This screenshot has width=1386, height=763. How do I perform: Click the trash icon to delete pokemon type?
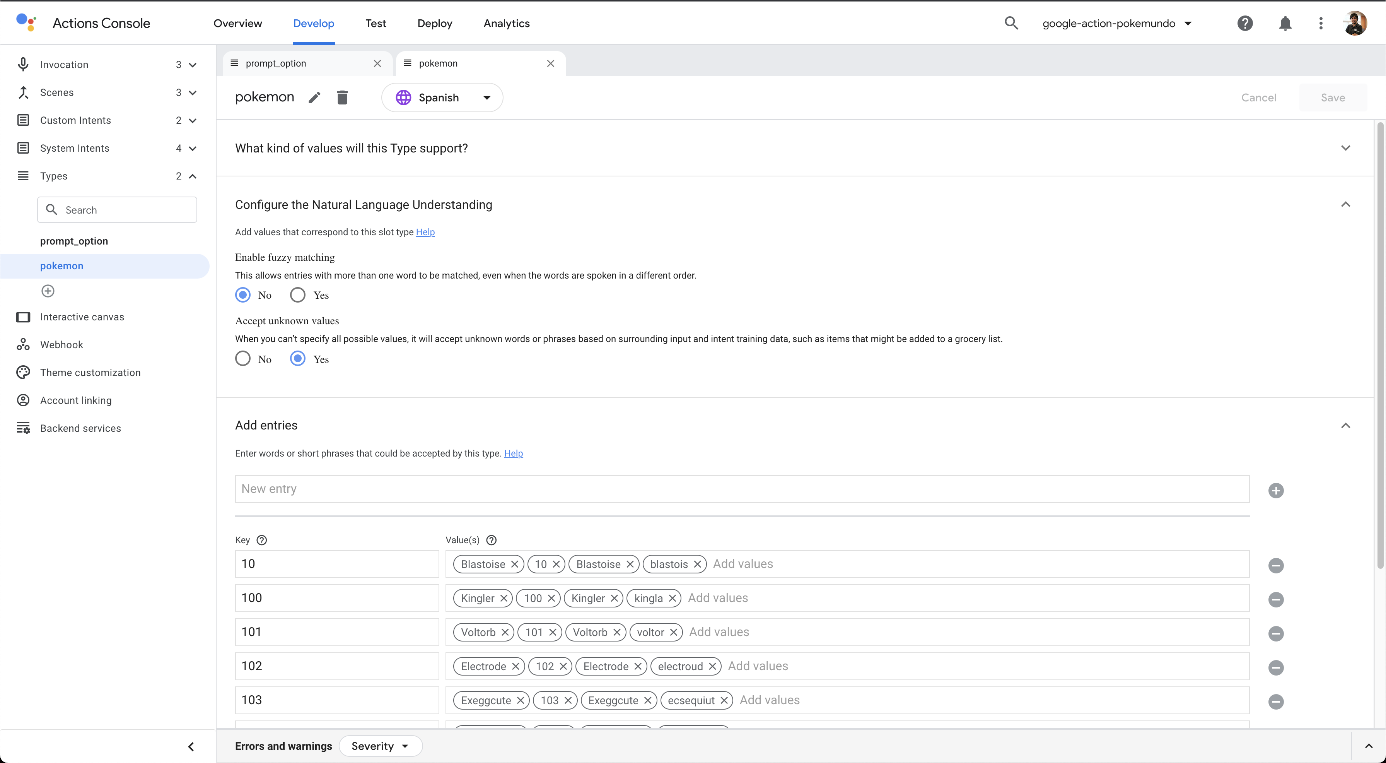coord(342,98)
